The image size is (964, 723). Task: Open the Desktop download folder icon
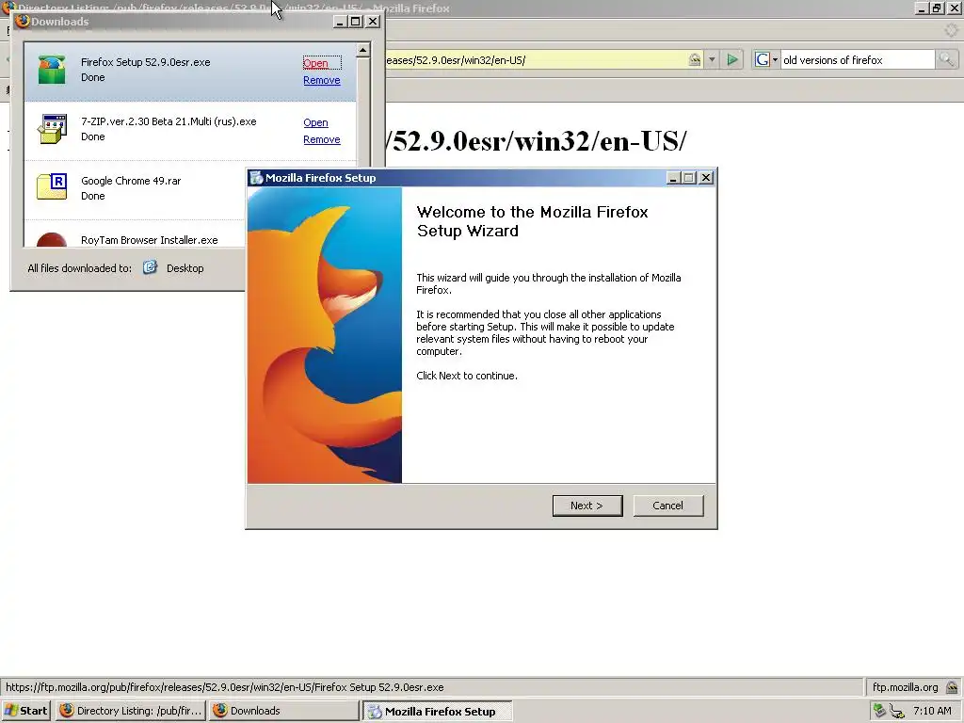150,267
